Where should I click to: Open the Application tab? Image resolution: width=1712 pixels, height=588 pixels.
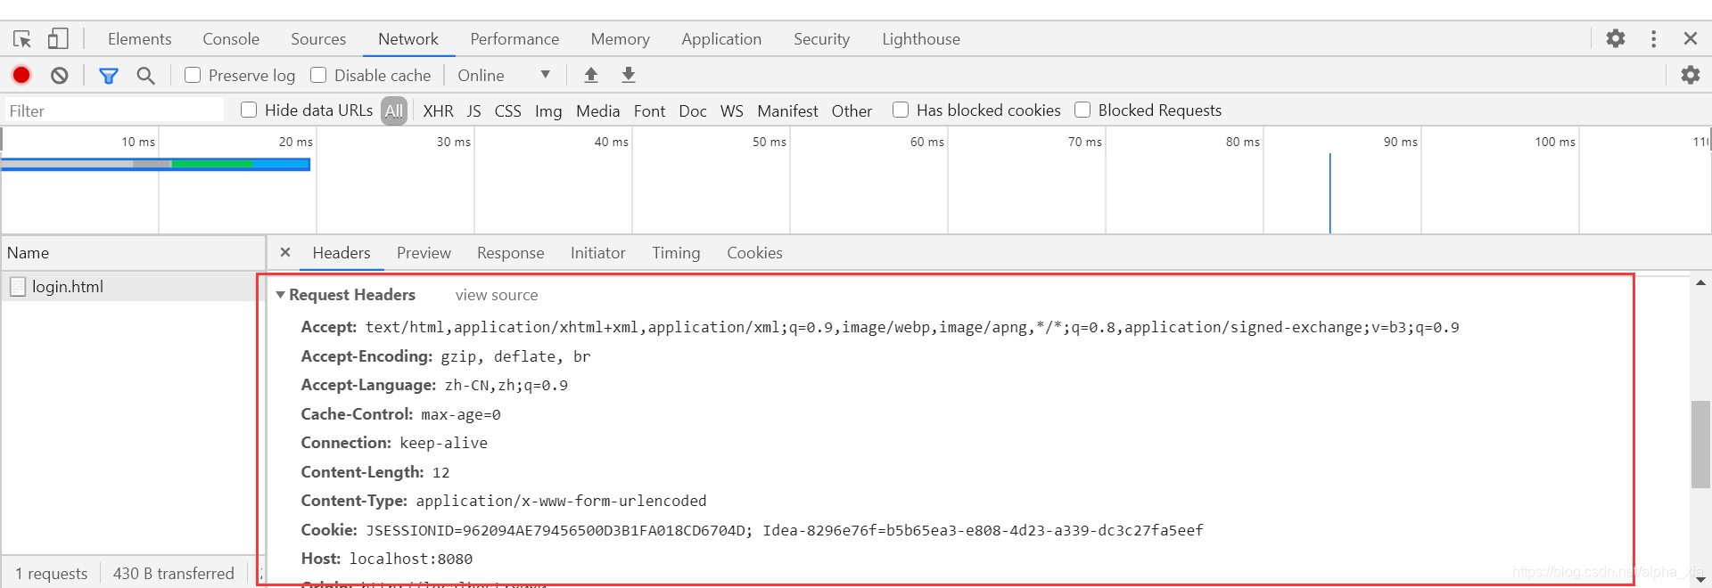(721, 39)
